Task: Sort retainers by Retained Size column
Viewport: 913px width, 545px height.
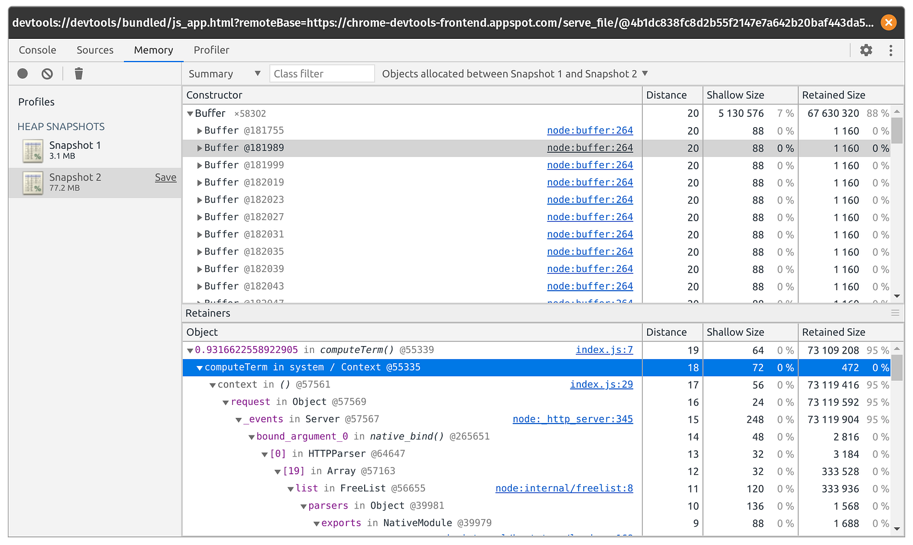Action: (x=851, y=332)
